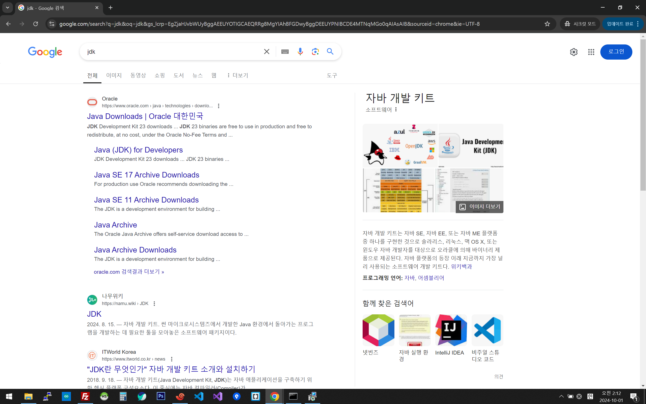Open three-dot menu for Oracle result
646x404 pixels.
(219, 106)
